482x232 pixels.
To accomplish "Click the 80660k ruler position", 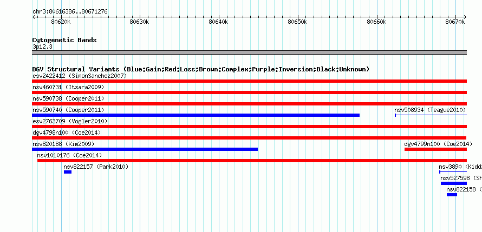I will tap(376, 22).
